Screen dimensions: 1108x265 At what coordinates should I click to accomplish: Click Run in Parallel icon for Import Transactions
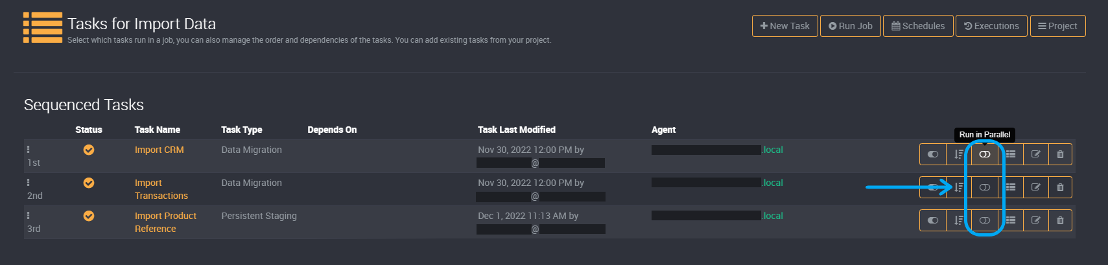985,187
